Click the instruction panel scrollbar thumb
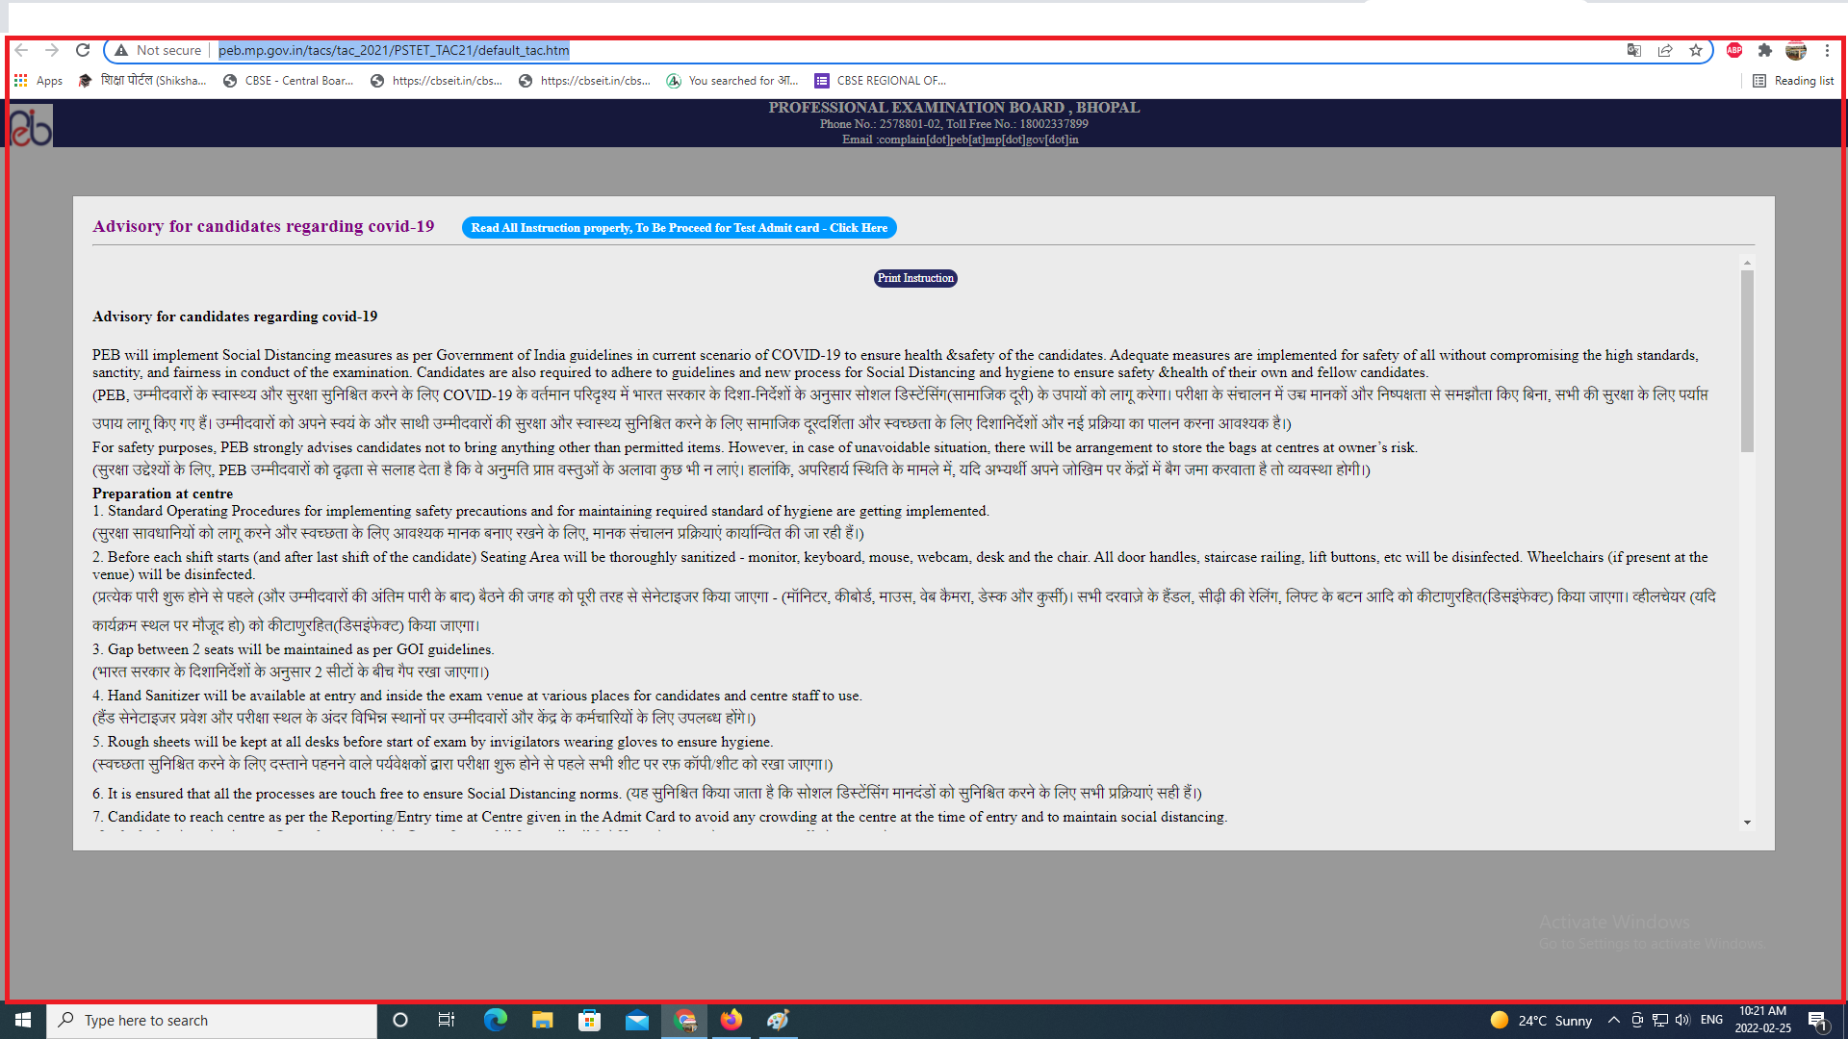 click(1747, 361)
